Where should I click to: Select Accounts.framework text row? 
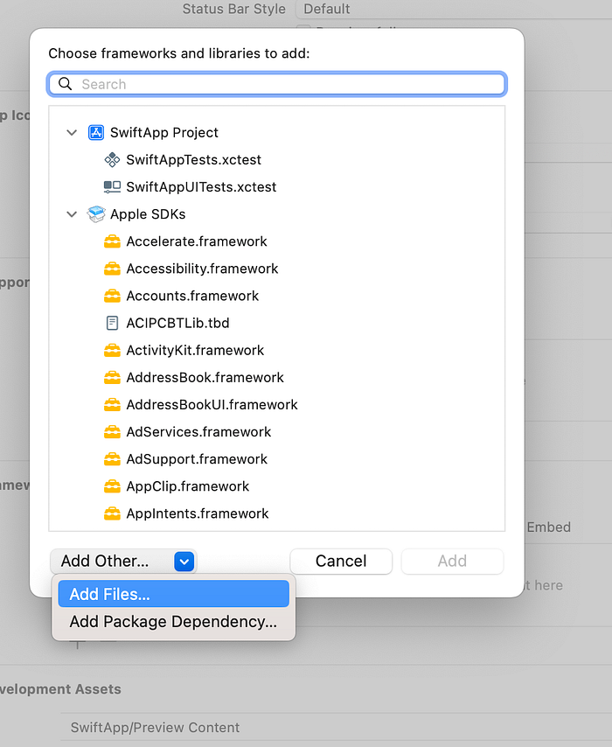pyautogui.click(x=193, y=296)
